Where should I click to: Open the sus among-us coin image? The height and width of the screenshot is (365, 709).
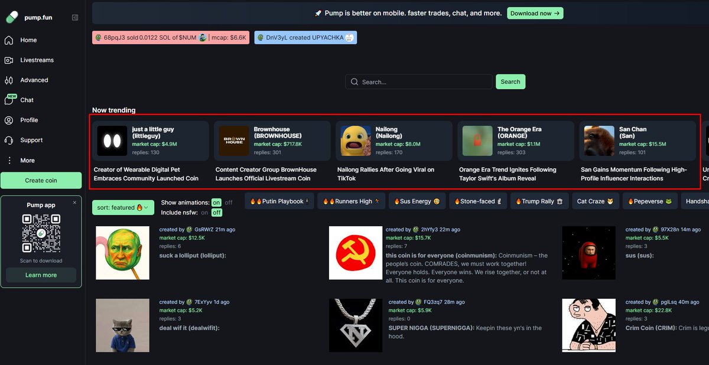588,253
